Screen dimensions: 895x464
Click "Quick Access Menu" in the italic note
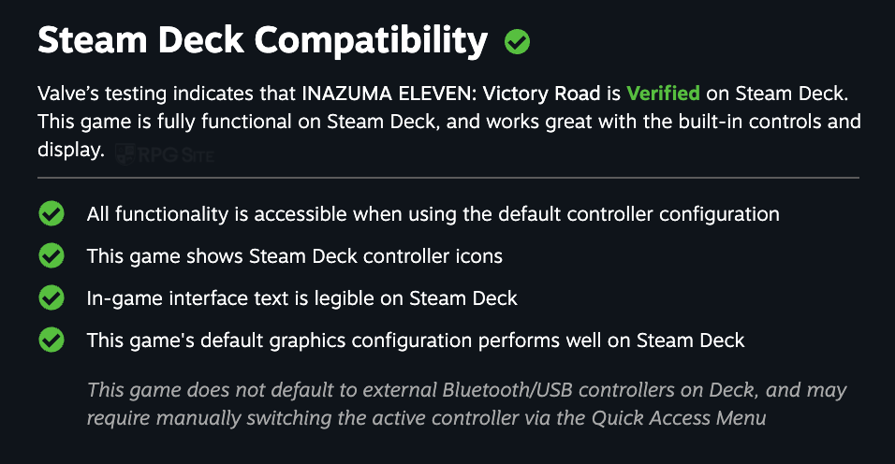coord(677,418)
